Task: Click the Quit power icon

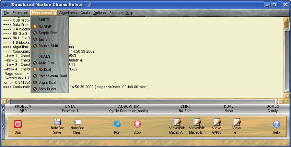Action: (x=18, y=124)
